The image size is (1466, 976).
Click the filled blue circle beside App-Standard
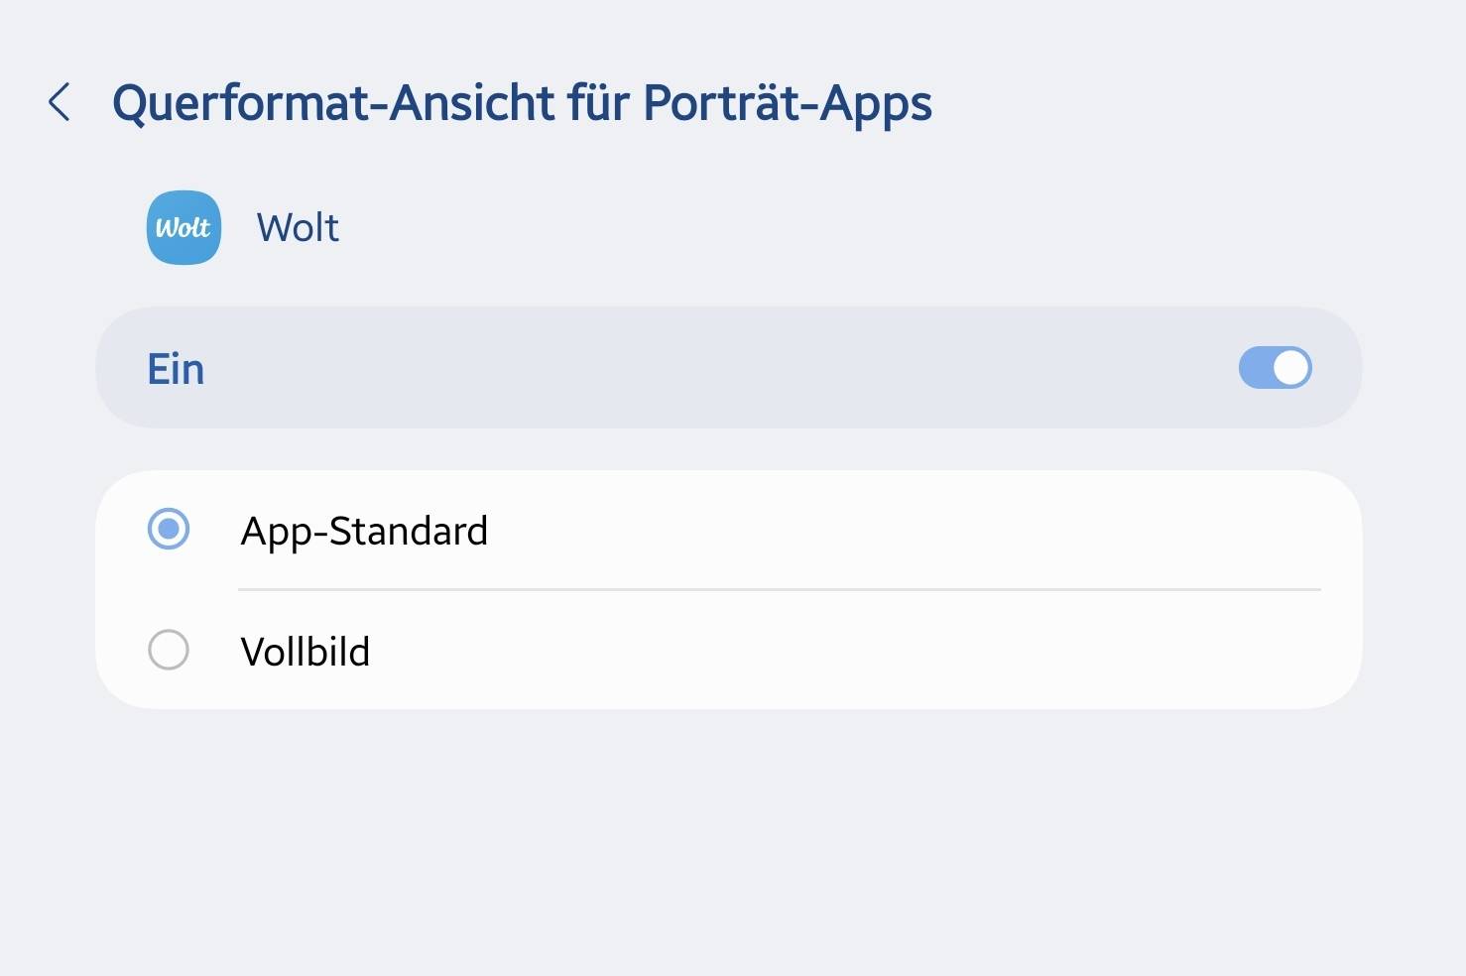coord(169,529)
